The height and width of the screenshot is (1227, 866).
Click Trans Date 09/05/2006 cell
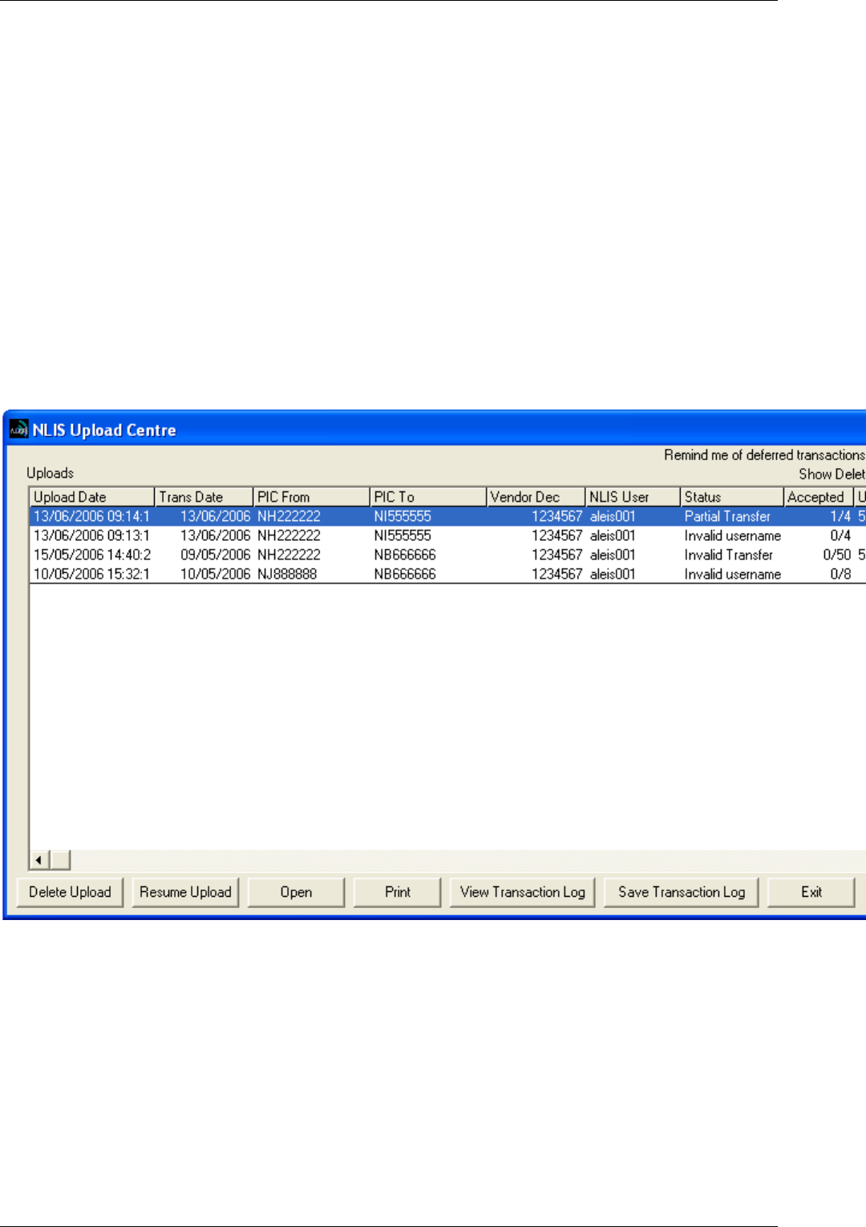coord(215,555)
